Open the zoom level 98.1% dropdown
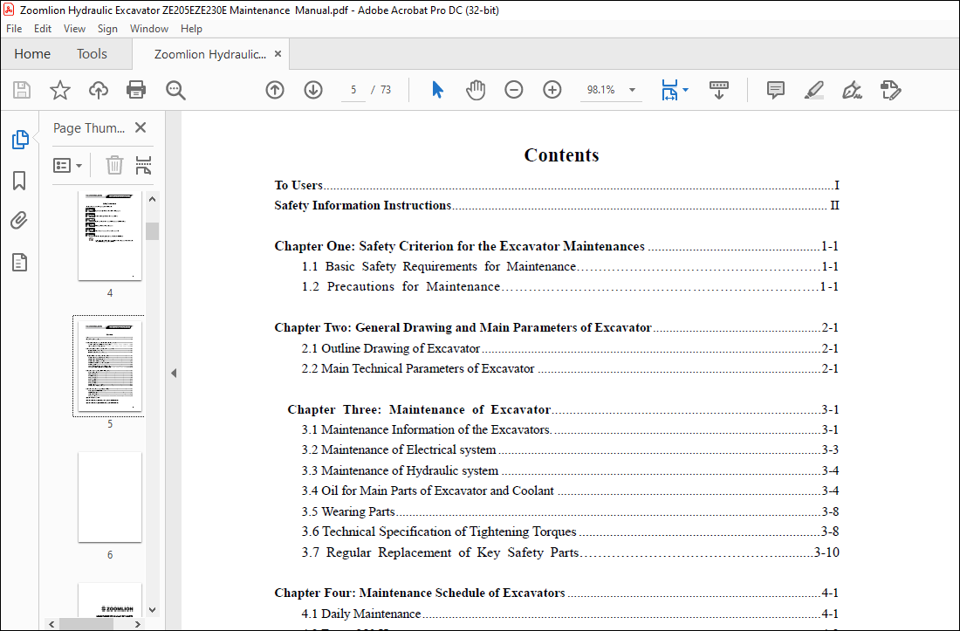960x631 pixels. pos(633,90)
